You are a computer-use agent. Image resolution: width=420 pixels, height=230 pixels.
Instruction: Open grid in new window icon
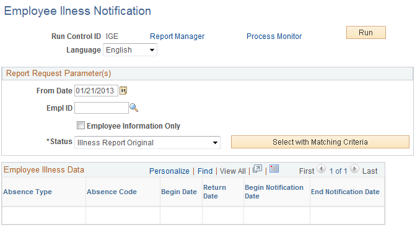(257, 169)
